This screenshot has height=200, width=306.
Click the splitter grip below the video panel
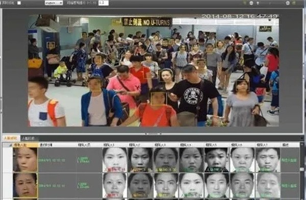pyautogui.click(x=153, y=134)
